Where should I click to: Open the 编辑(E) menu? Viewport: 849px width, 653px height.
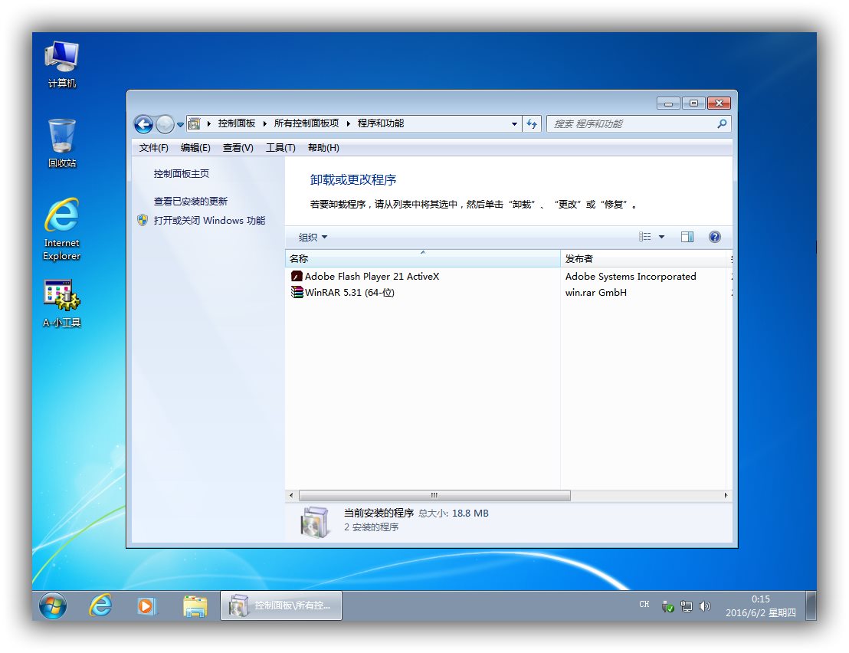pos(195,148)
